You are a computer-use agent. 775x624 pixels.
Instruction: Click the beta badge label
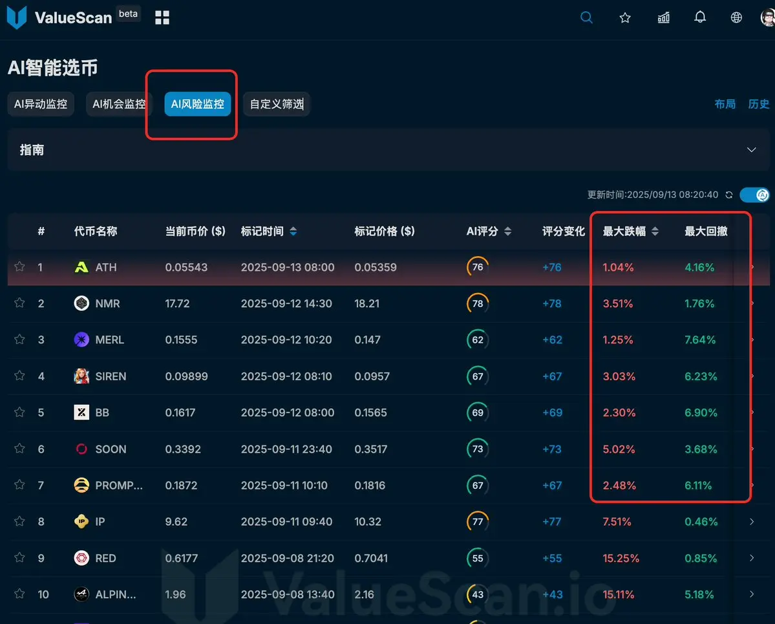tap(129, 14)
